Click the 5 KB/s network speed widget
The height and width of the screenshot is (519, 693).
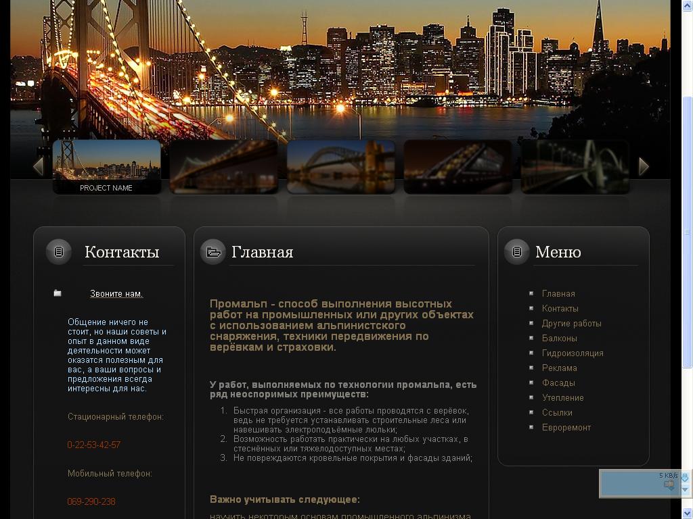[x=646, y=484]
